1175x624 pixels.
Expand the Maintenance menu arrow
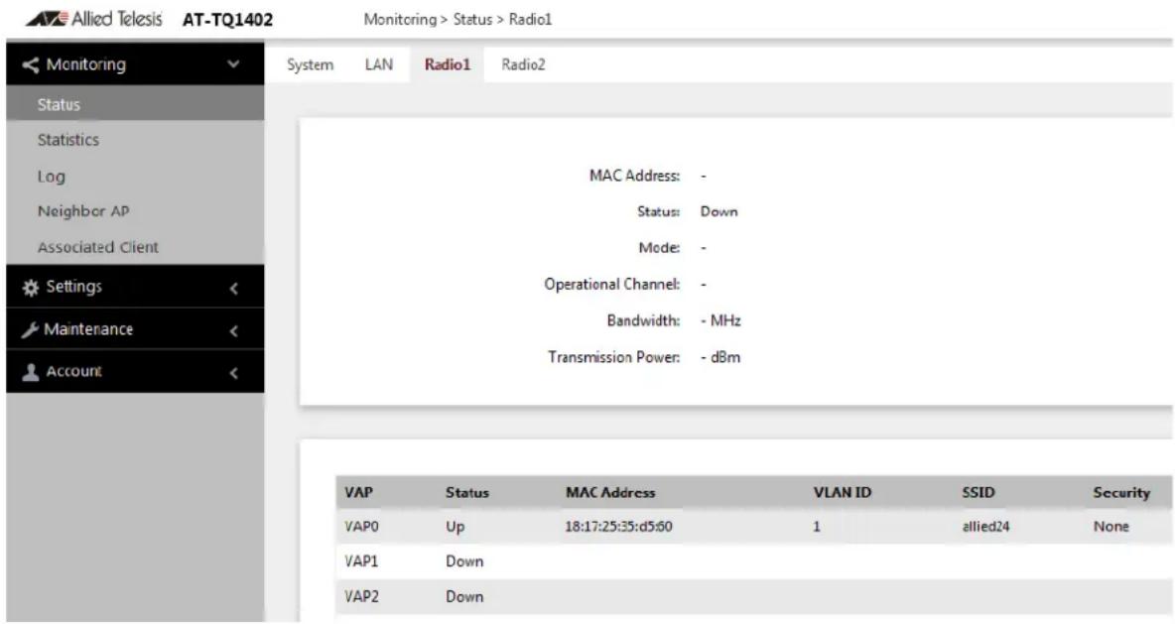click(234, 330)
